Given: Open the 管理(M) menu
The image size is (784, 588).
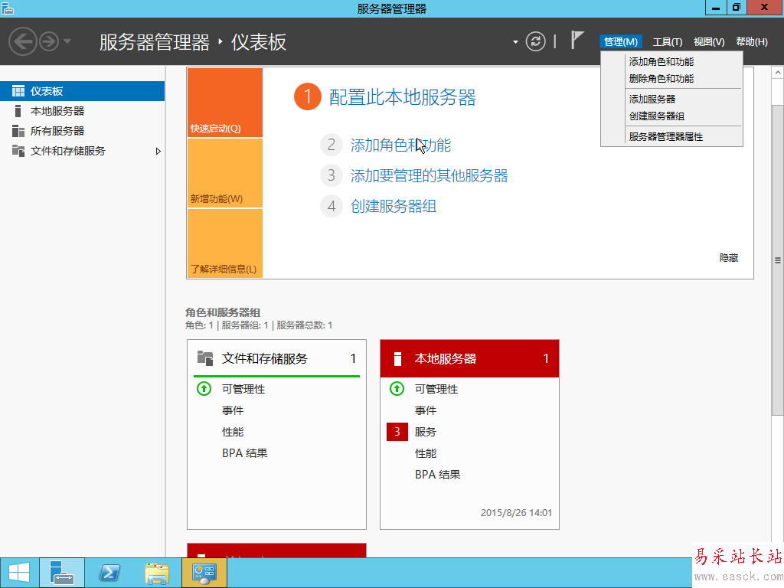Looking at the screenshot, I should (620, 42).
